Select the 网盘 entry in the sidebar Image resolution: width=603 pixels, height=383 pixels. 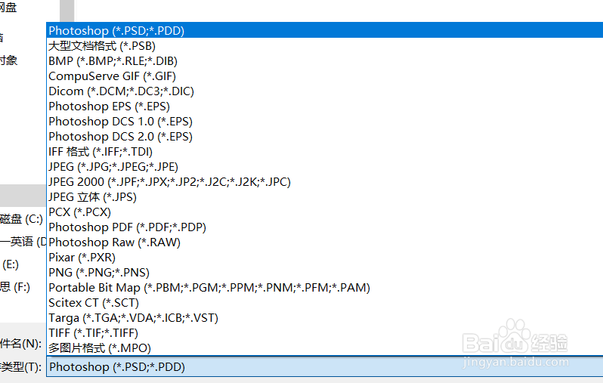[x=8, y=7]
